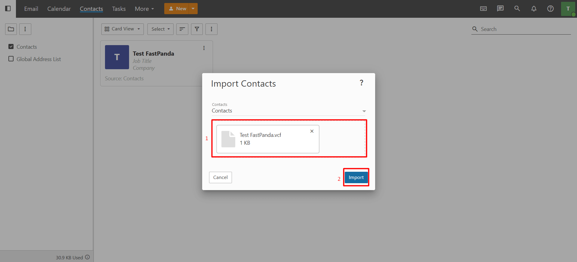Screen dimensions: 577x262
Task: Check the Global Address List checkbox
Action: click(11, 59)
